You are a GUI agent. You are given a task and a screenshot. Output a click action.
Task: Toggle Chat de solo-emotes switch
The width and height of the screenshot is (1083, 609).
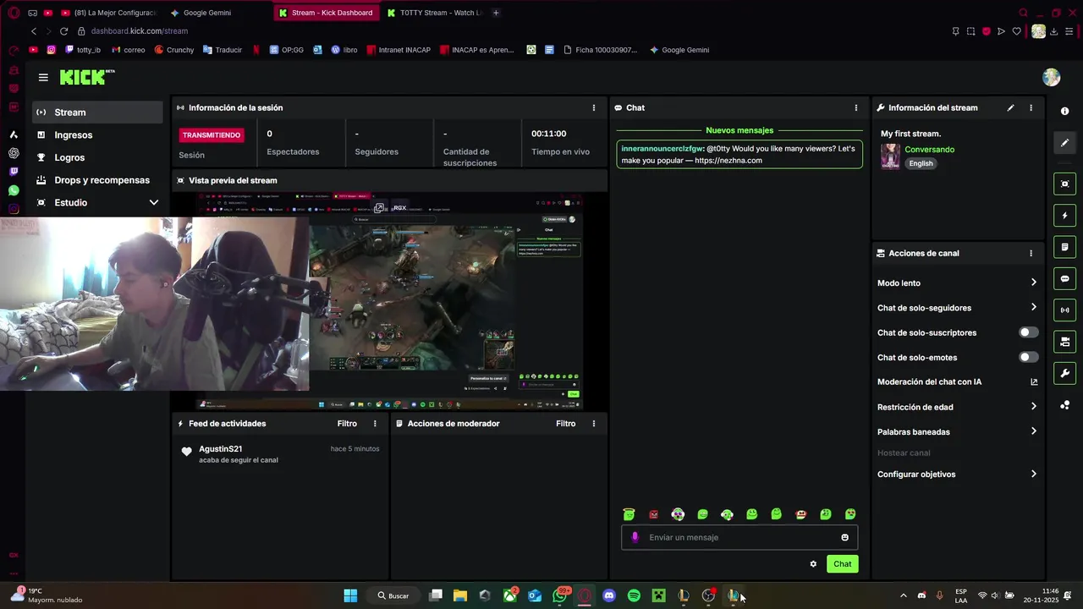pyautogui.click(x=1028, y=357)
